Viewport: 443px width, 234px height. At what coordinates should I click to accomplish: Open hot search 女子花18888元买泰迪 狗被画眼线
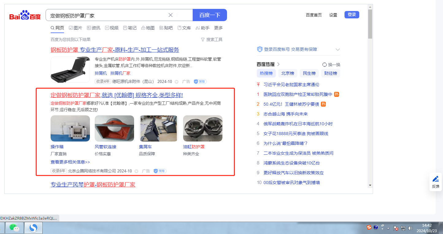click(x=296, y=134)
